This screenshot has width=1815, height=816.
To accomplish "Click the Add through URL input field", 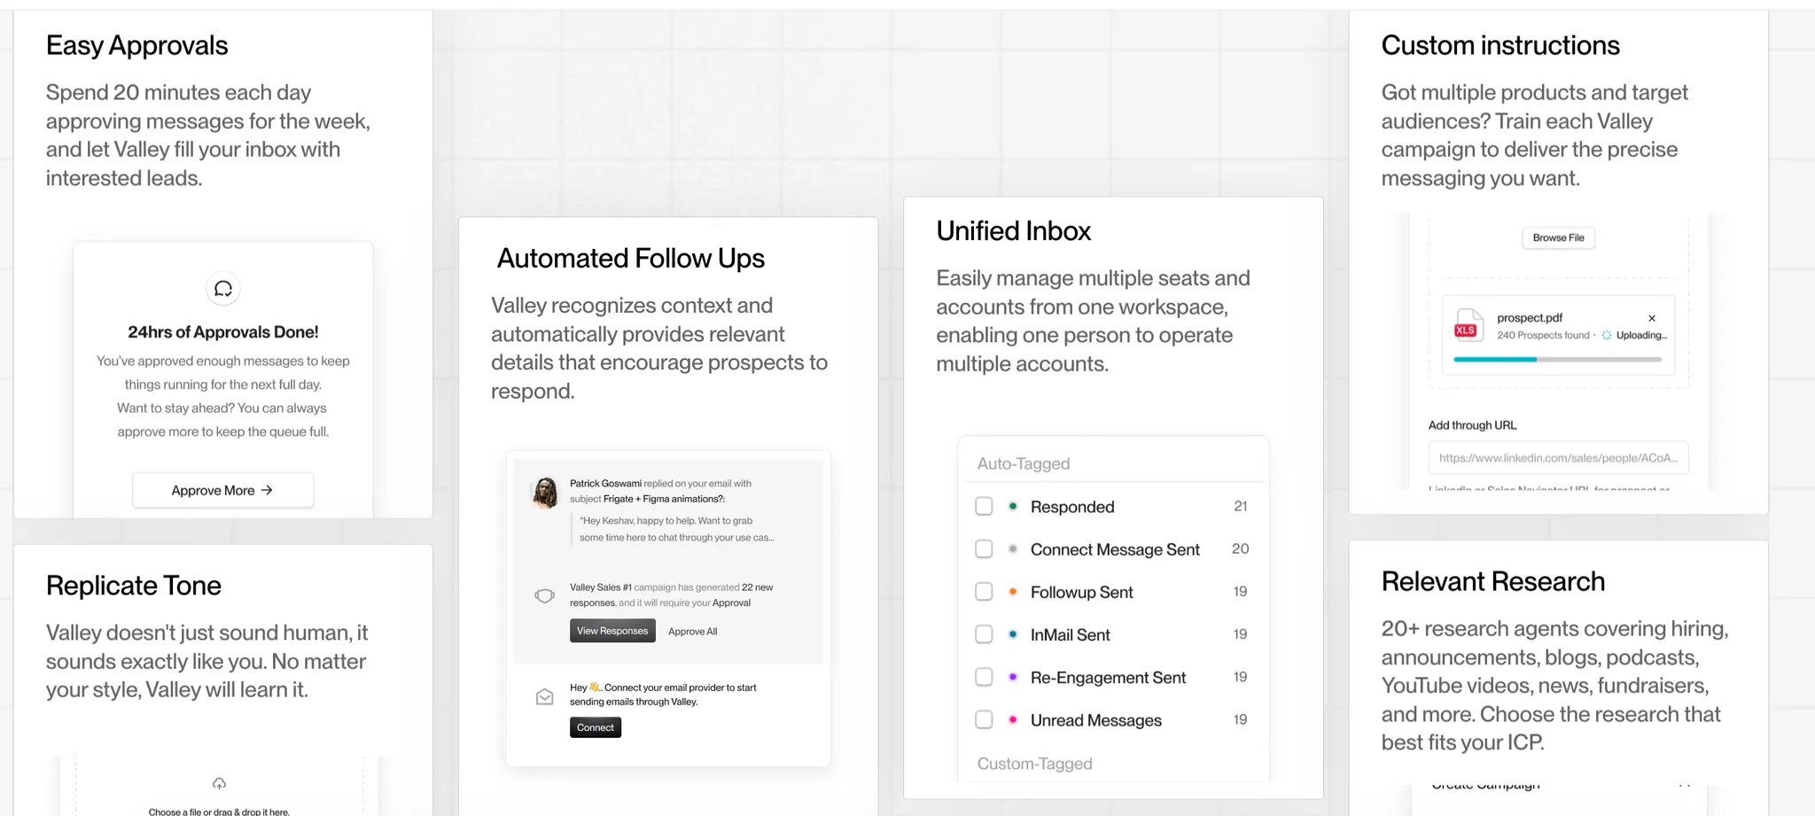I will 1558,458.
